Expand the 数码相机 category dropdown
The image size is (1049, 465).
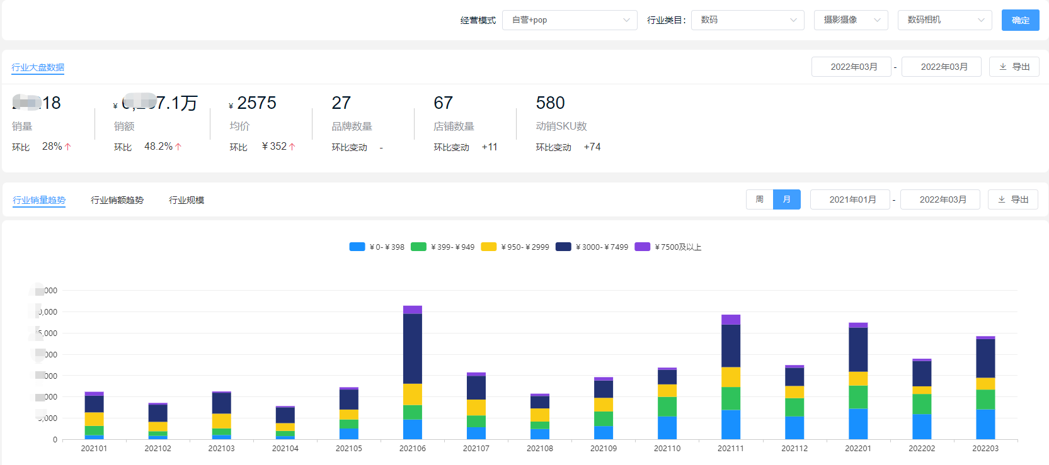pyautogui.click(x=945, y=20)
